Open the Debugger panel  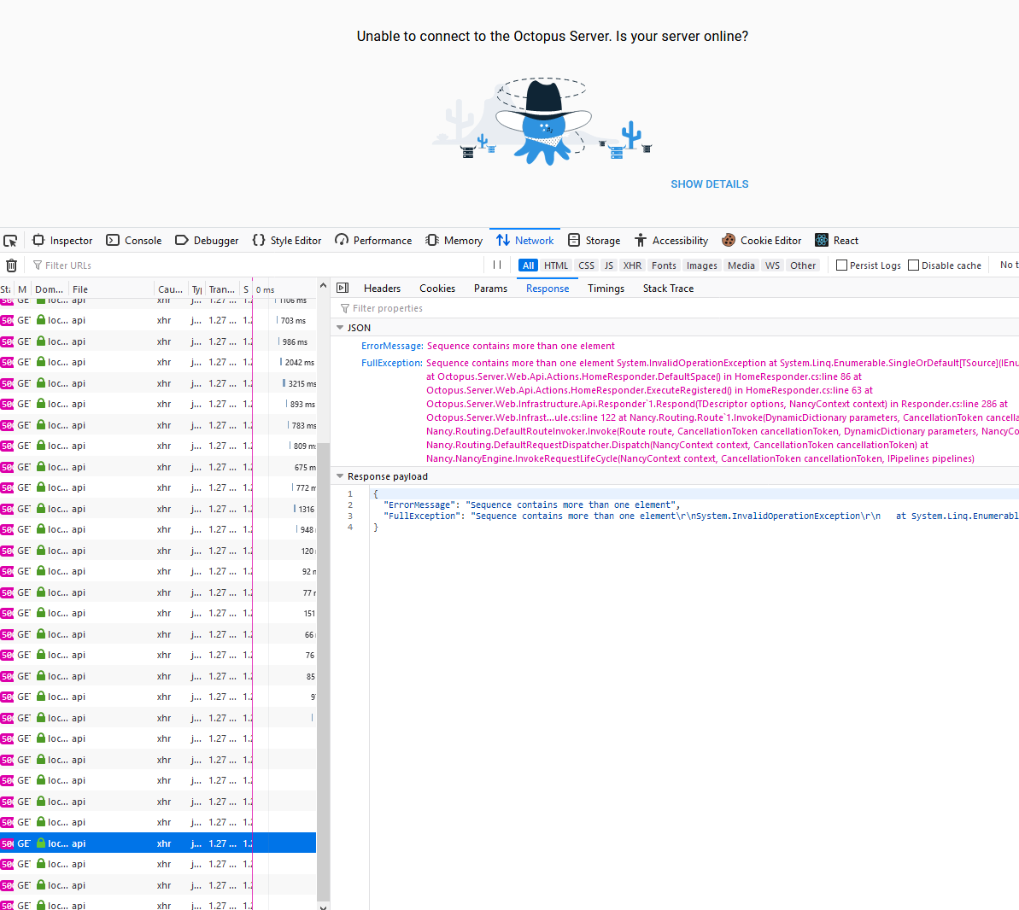(207, 240)
